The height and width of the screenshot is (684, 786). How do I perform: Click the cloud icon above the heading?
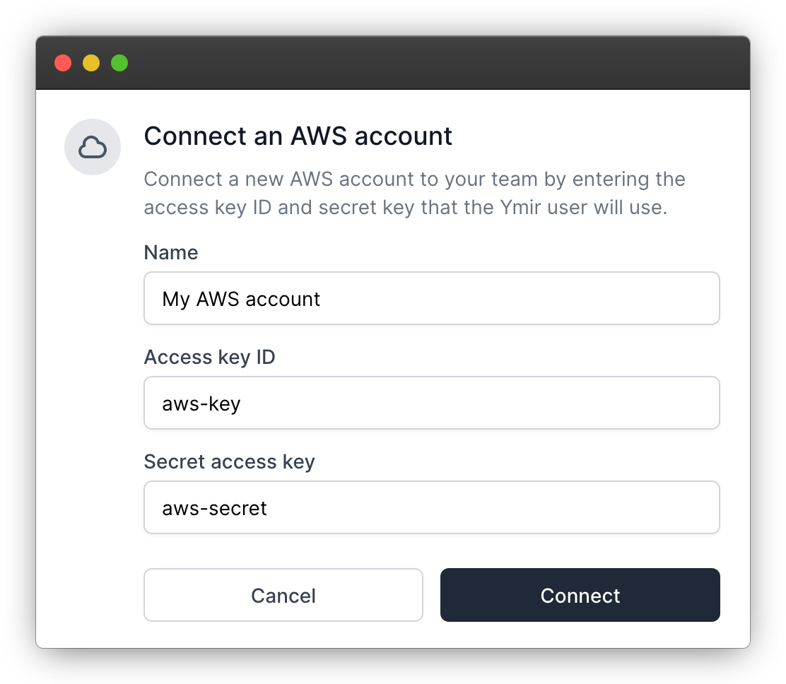[x=93, y=146]
